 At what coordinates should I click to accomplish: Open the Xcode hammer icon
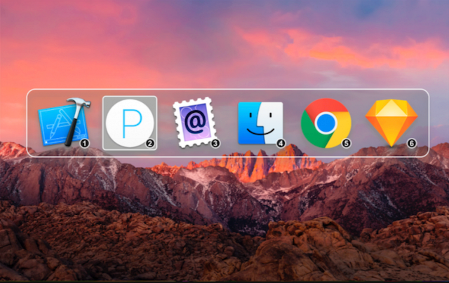[x=64, y=122]
